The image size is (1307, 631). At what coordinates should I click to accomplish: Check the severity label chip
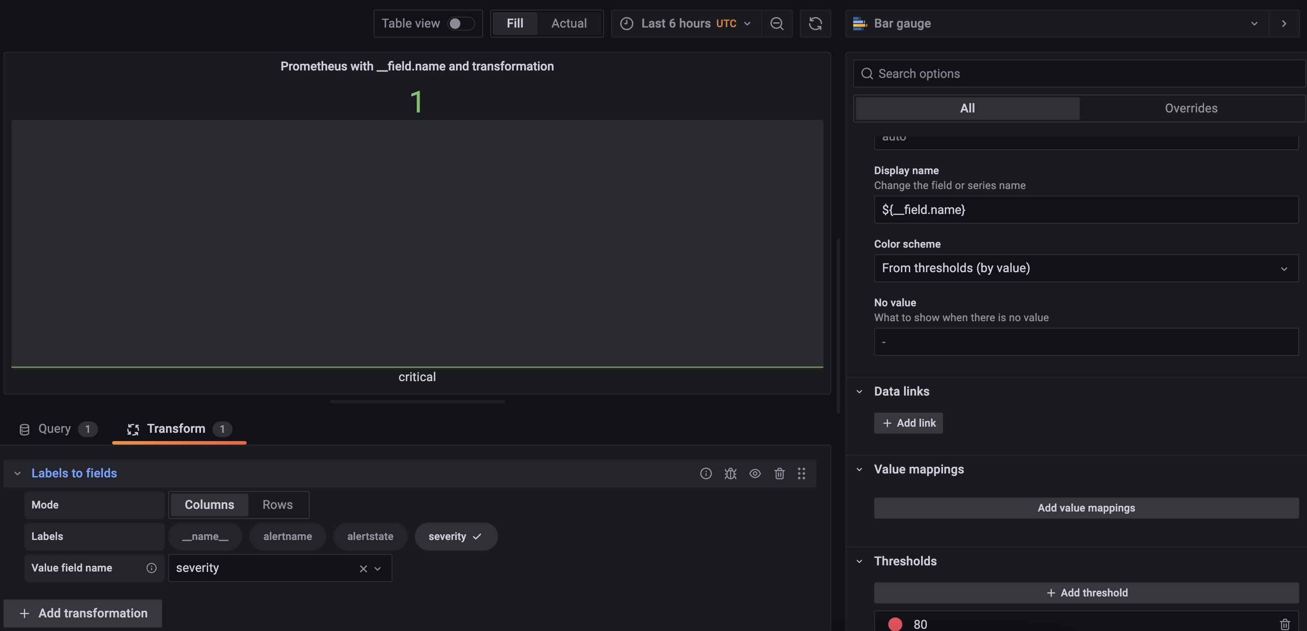pos(455,536)
